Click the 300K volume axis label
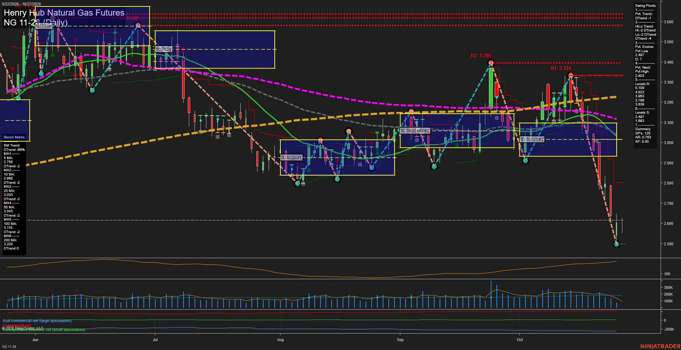Screen dimensions: 681x350 (x=668, y=287)
